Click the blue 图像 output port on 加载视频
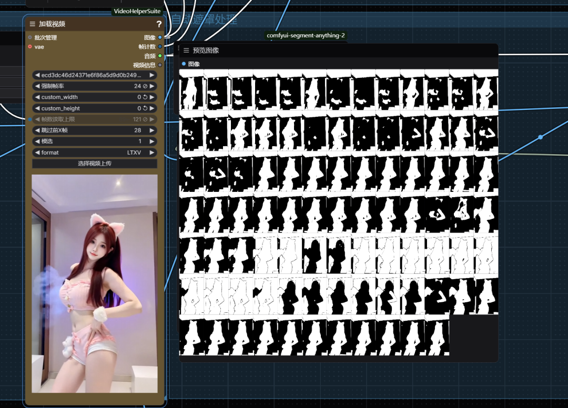 (160, 37)
